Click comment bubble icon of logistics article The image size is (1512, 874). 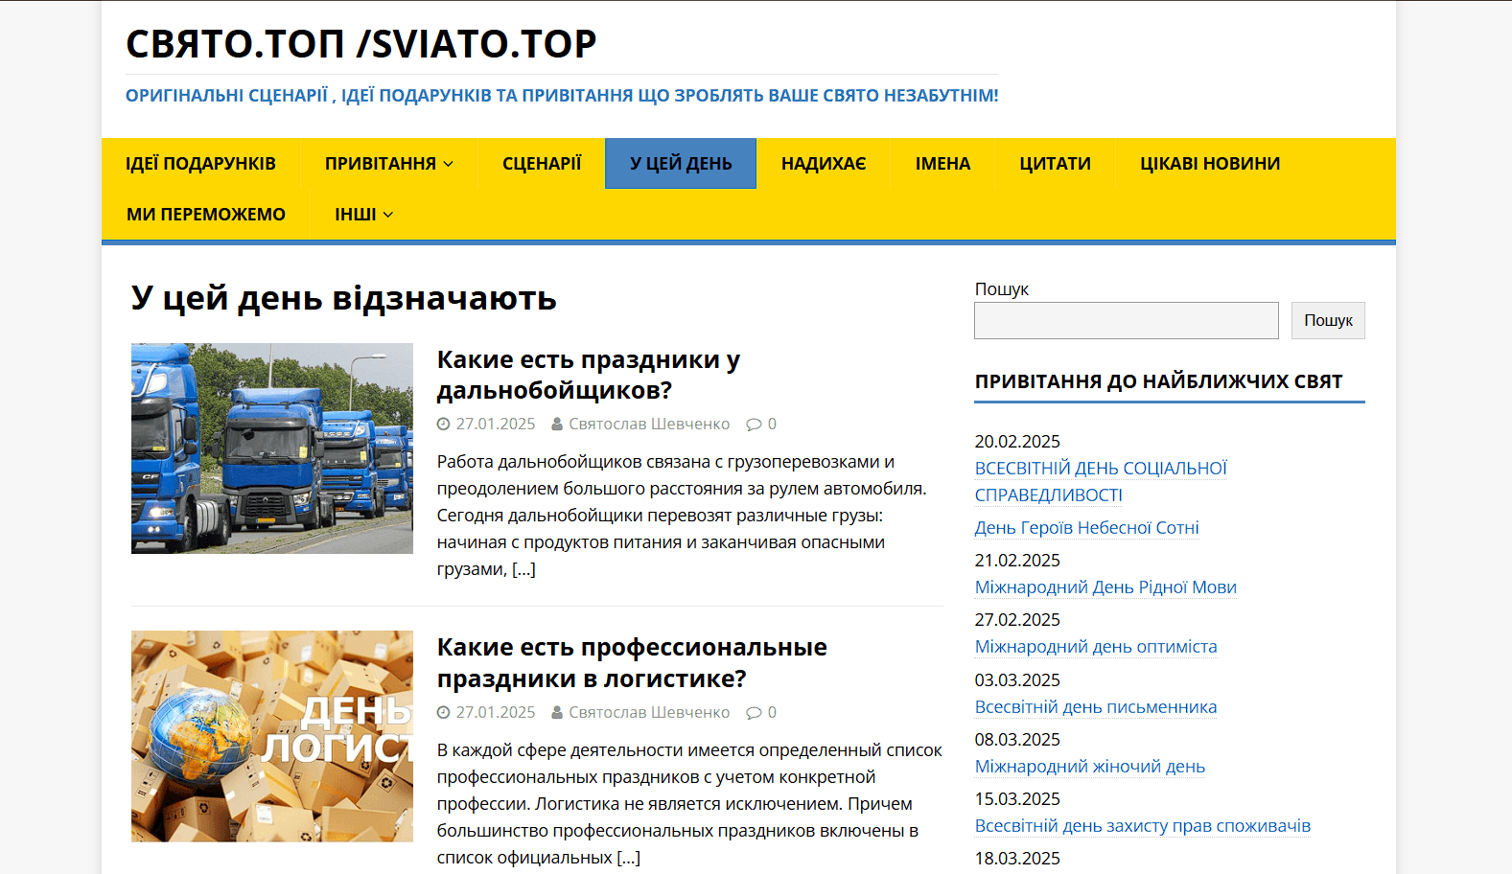click(754, 712)
